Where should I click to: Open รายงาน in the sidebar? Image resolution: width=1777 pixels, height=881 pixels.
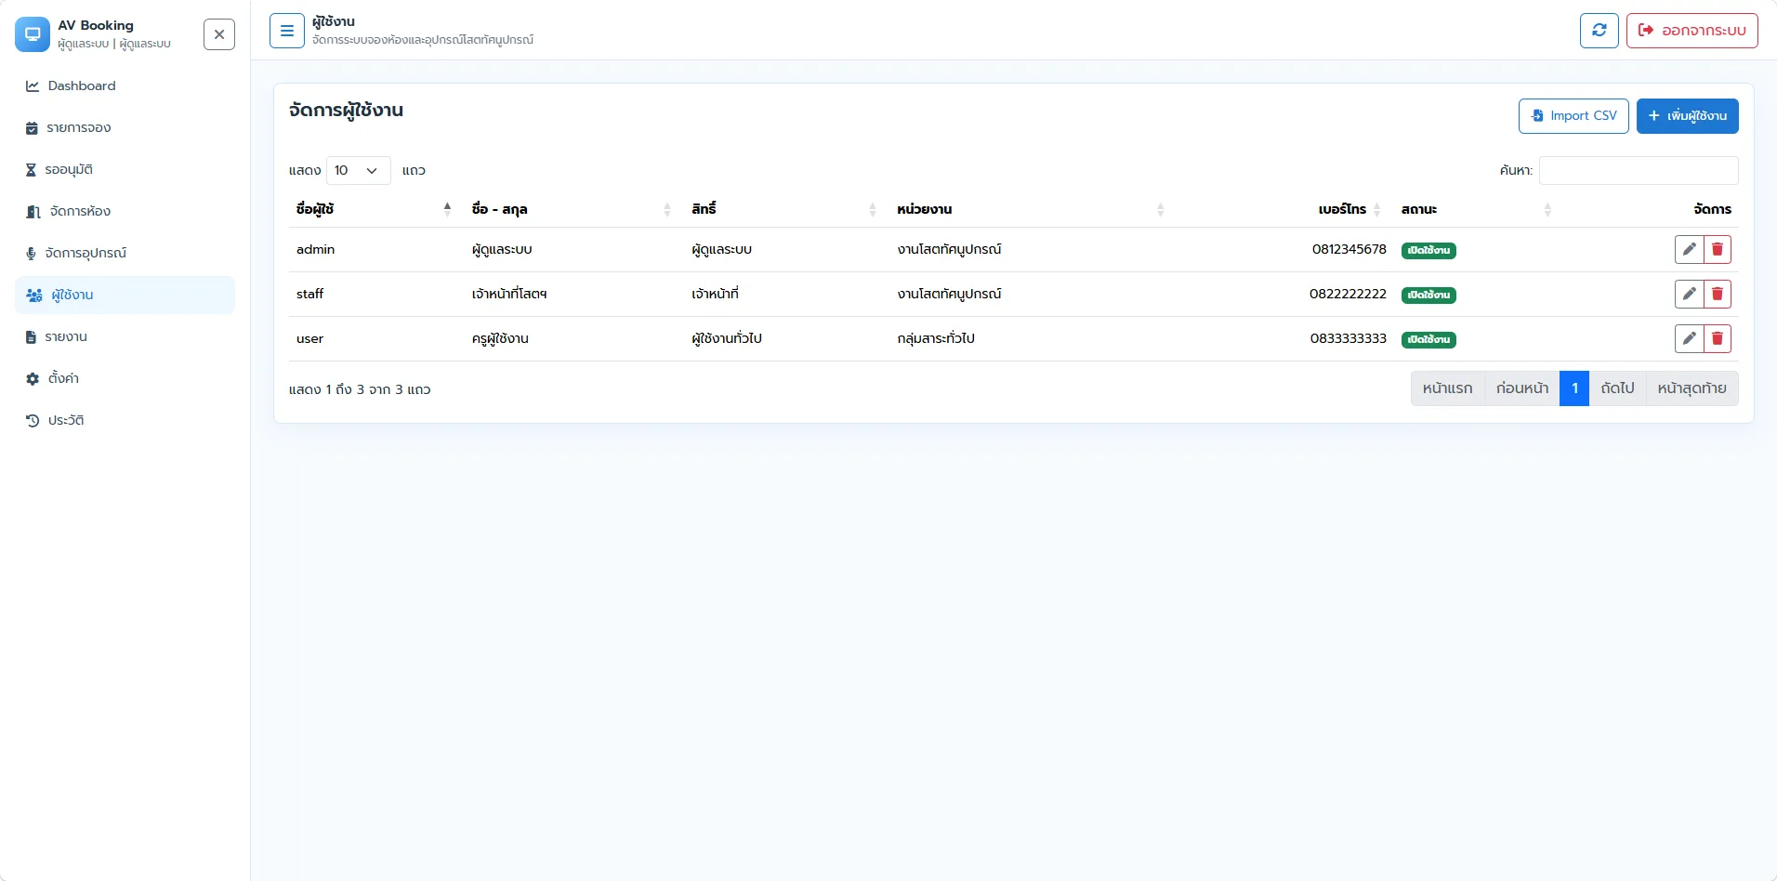125,336
